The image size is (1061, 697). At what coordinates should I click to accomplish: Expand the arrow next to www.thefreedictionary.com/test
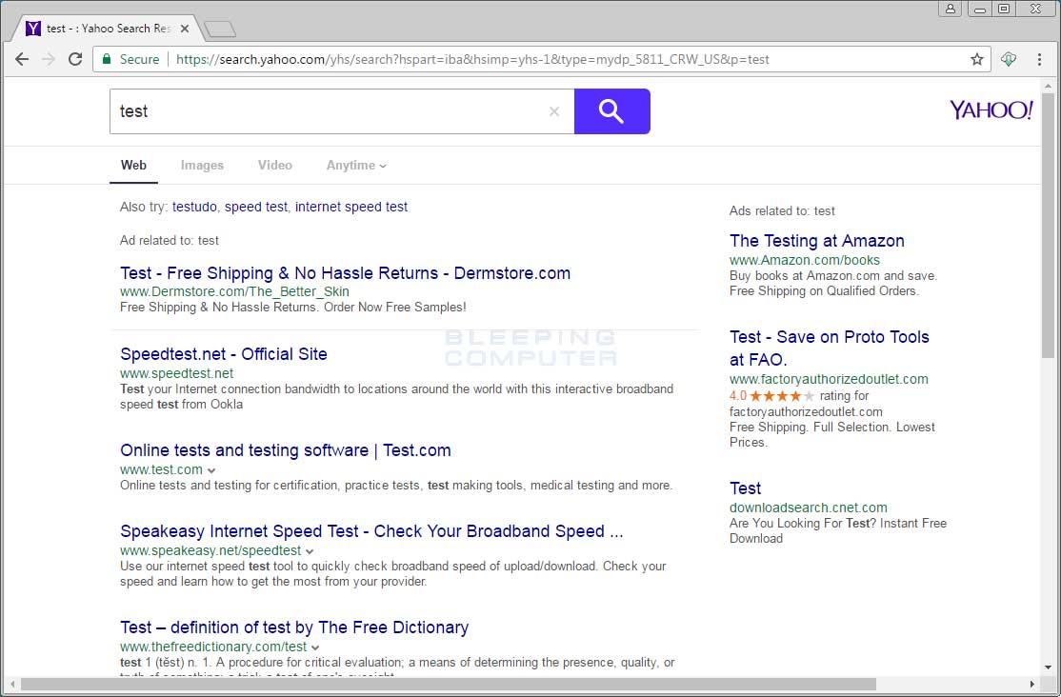tap(315, 647)
